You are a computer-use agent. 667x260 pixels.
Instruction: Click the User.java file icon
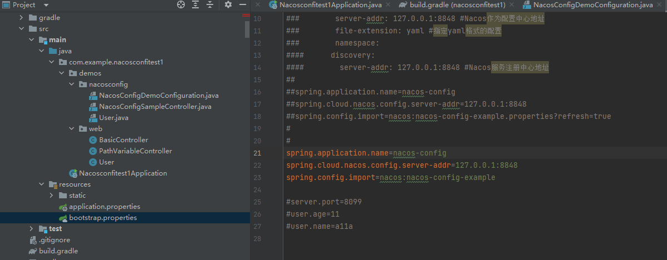[93, 117]
